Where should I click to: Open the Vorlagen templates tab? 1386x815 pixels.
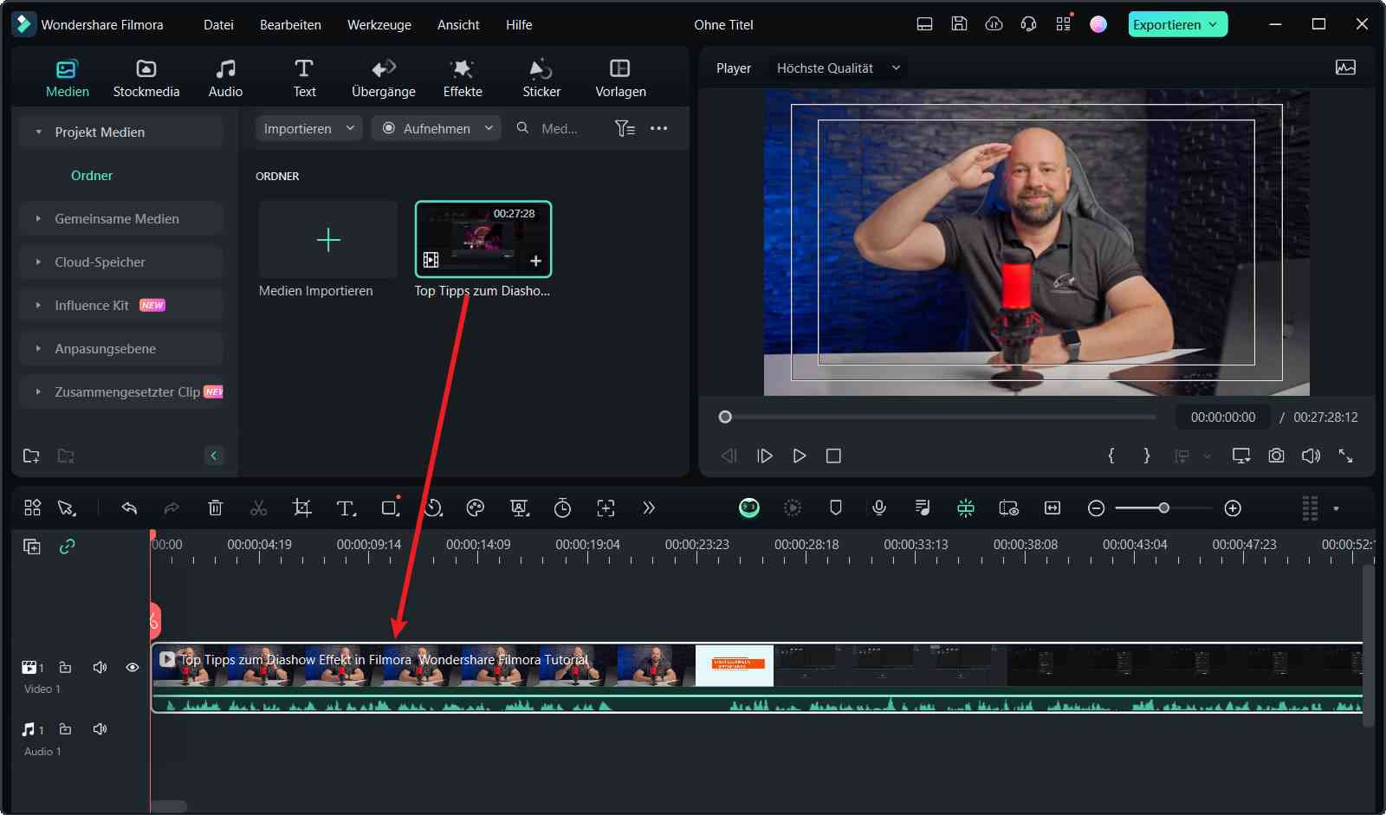point(620,78)
